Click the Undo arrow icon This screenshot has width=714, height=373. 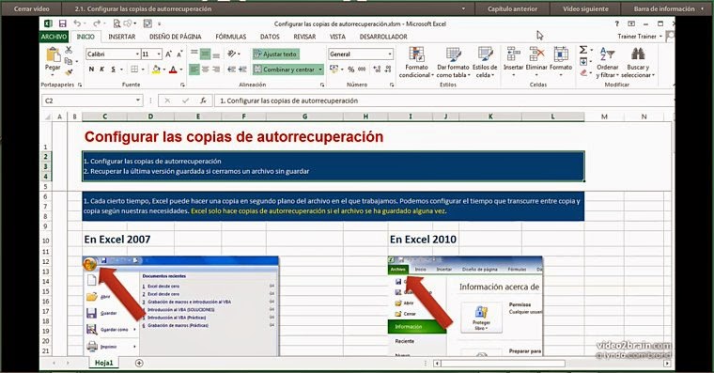pyautogui.click(x=77, y=23)
